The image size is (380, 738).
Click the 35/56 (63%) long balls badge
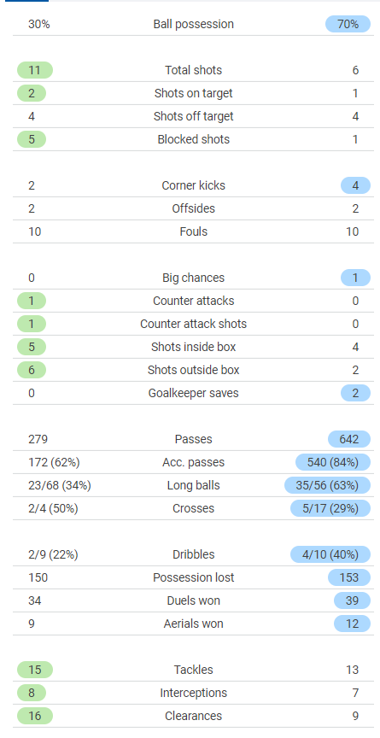pyautogui.click(x=327, y=485)
